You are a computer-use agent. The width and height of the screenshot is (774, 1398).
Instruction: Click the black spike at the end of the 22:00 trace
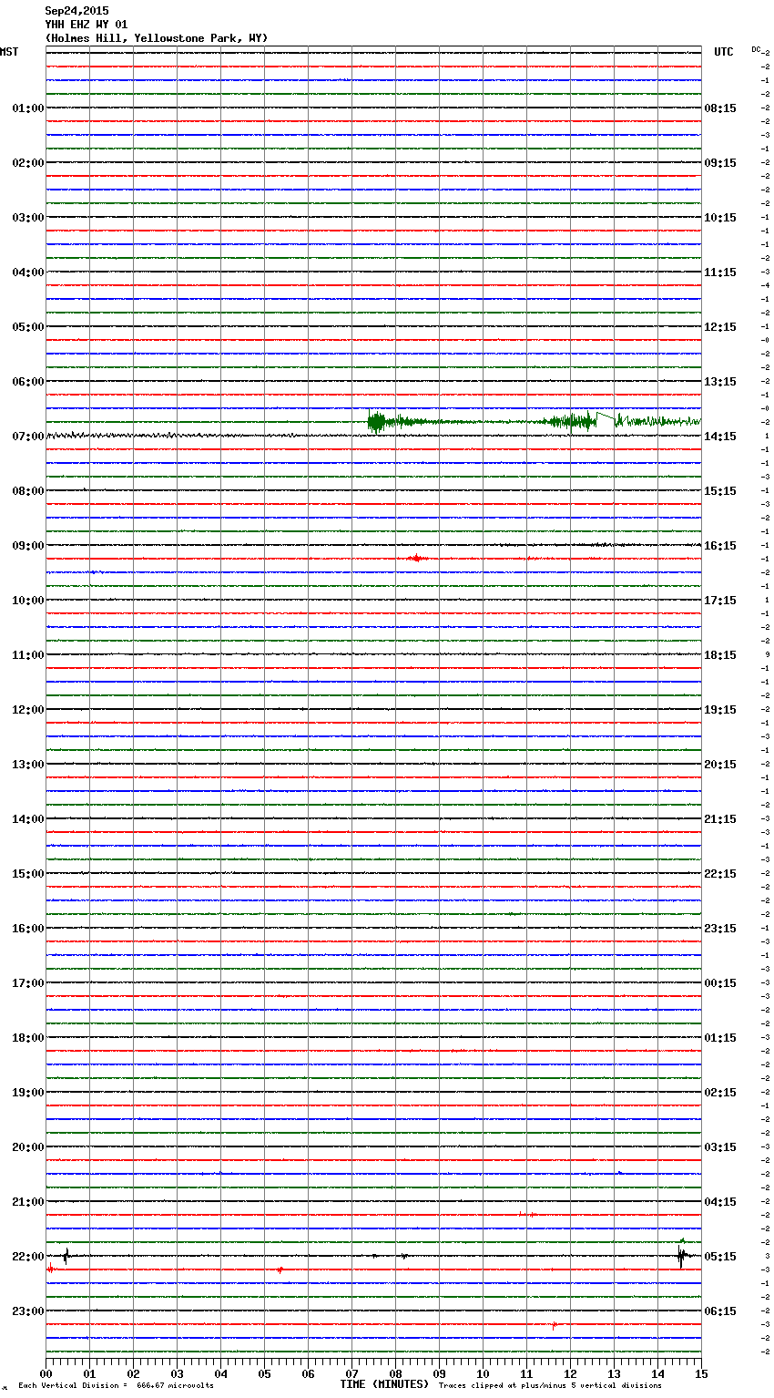(681, 1257)
